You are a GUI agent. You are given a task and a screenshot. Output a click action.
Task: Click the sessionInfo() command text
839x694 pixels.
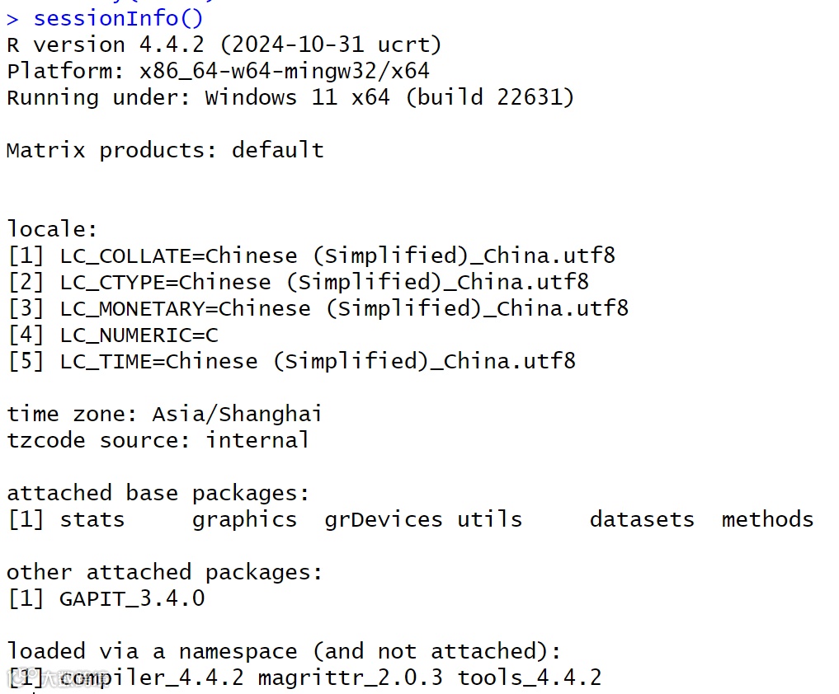tap(118, 17)
